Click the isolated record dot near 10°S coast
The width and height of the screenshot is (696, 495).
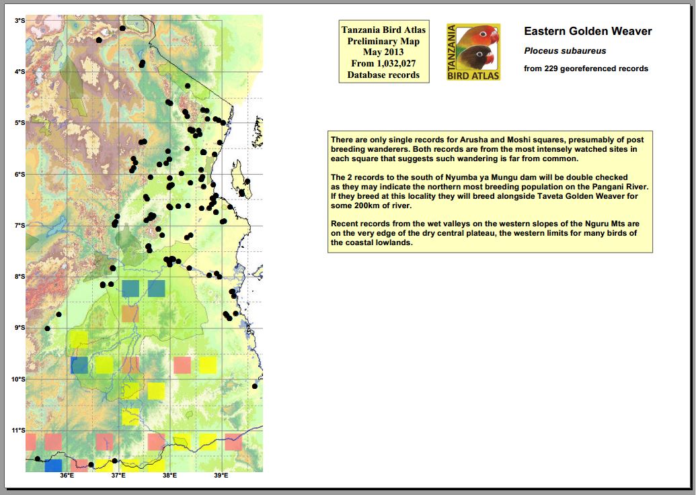[255, 386]
